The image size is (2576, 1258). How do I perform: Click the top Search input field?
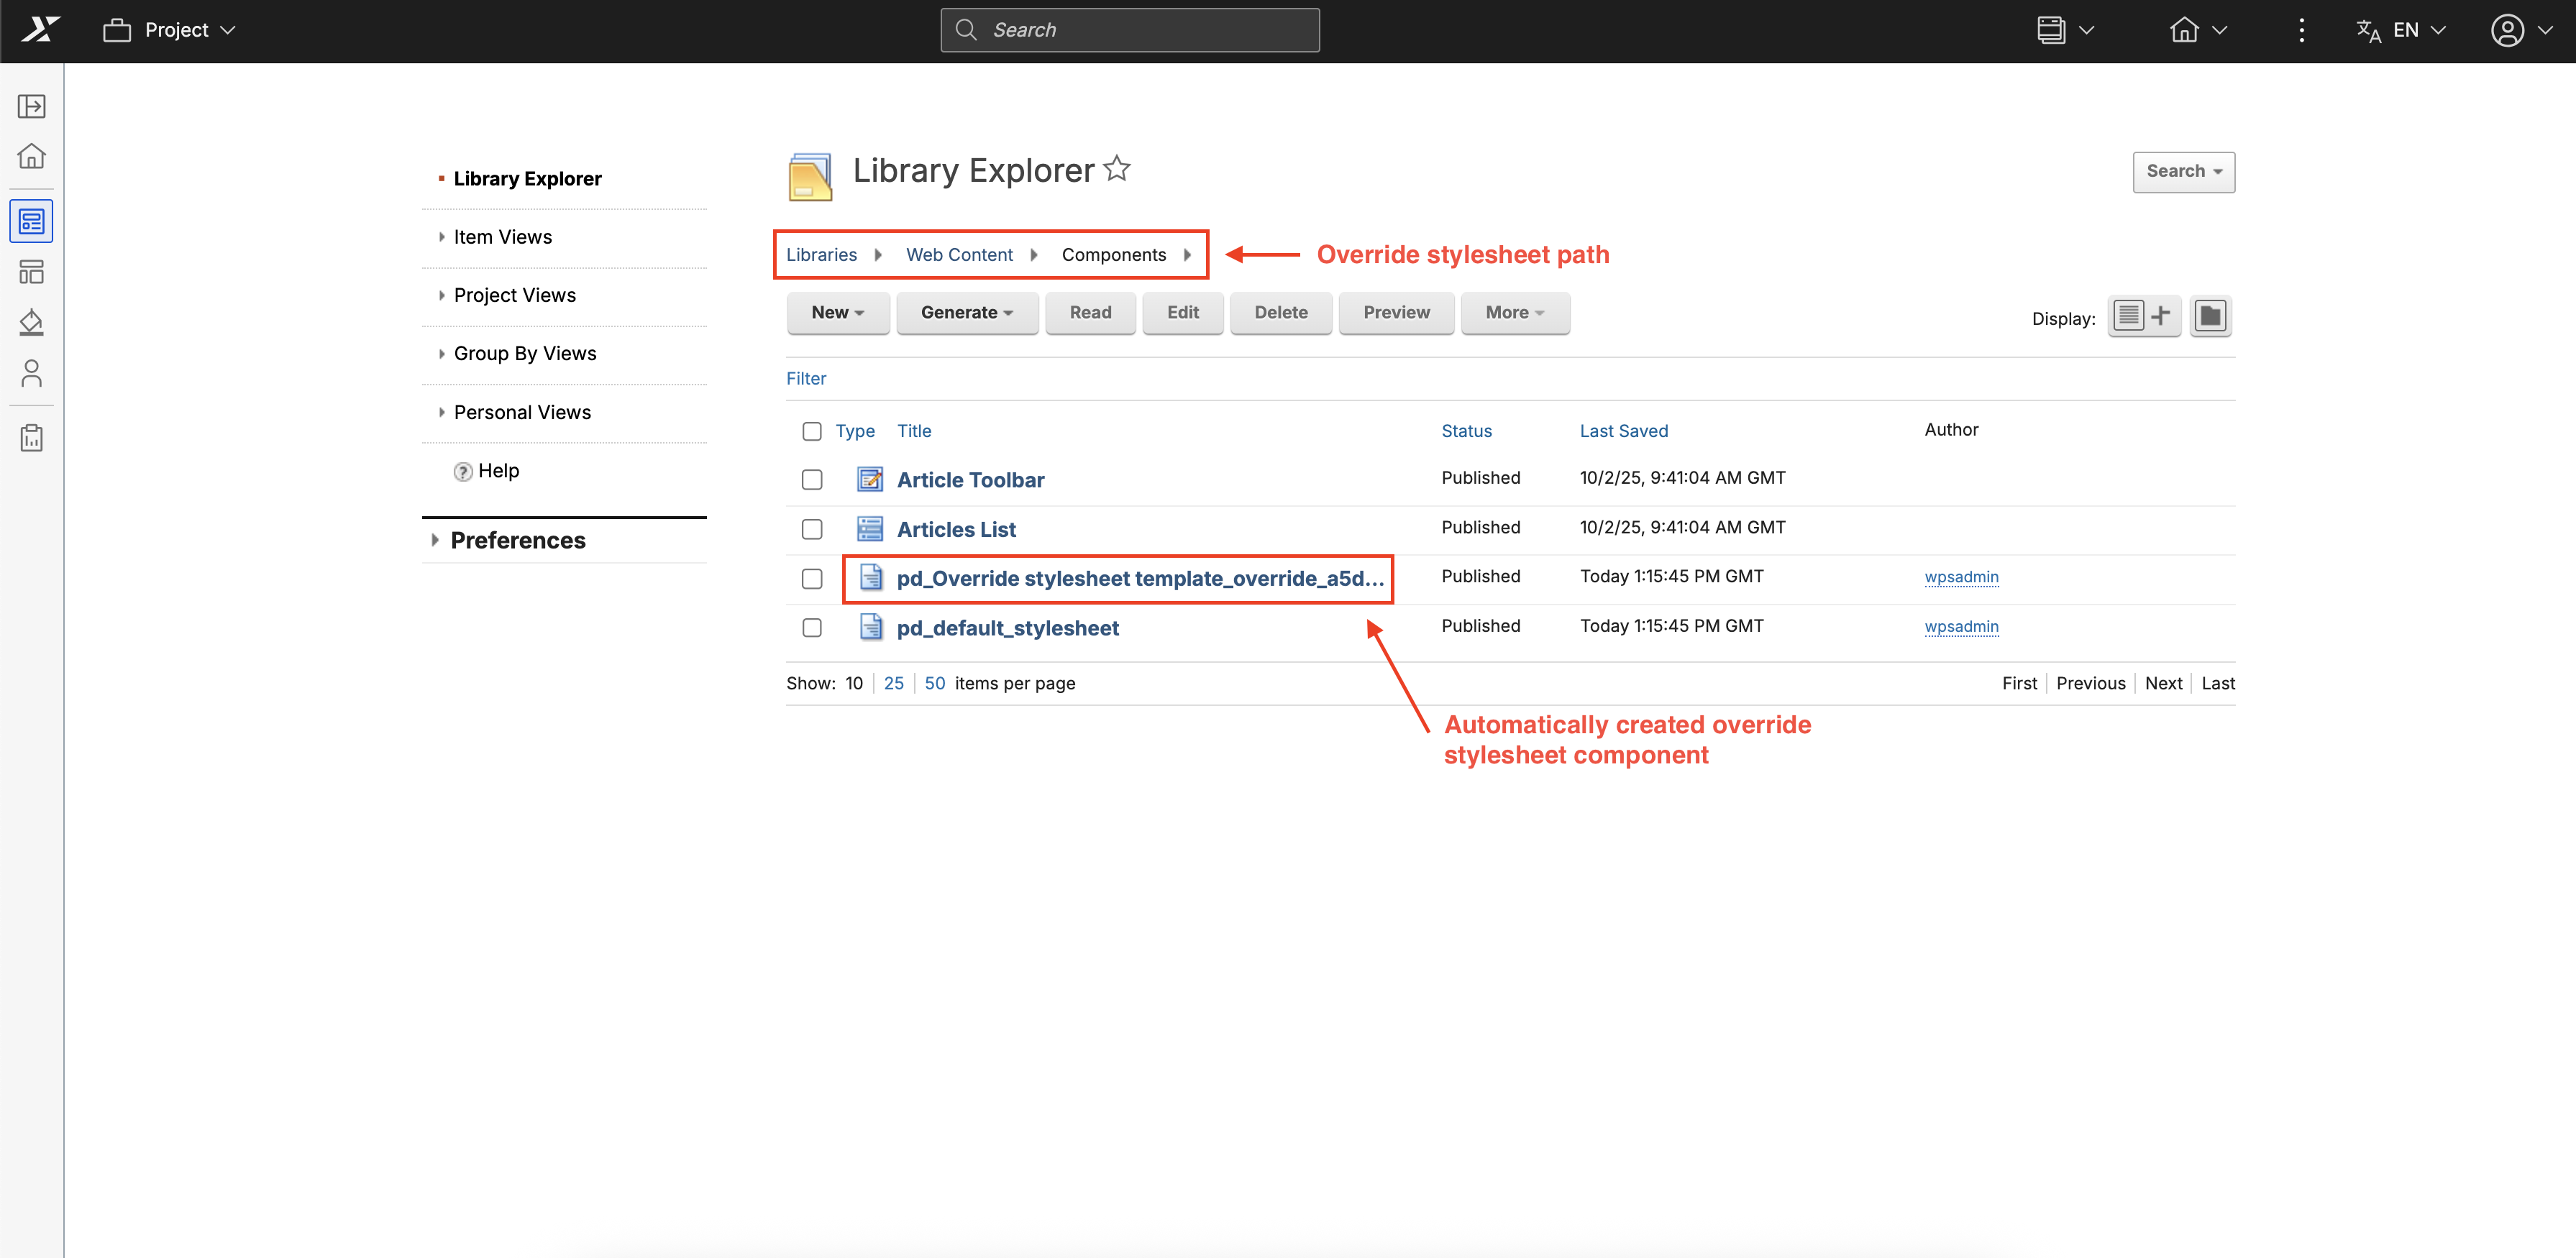(1129, 30)
